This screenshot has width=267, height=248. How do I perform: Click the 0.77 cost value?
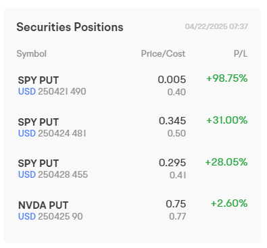[177, 217]
